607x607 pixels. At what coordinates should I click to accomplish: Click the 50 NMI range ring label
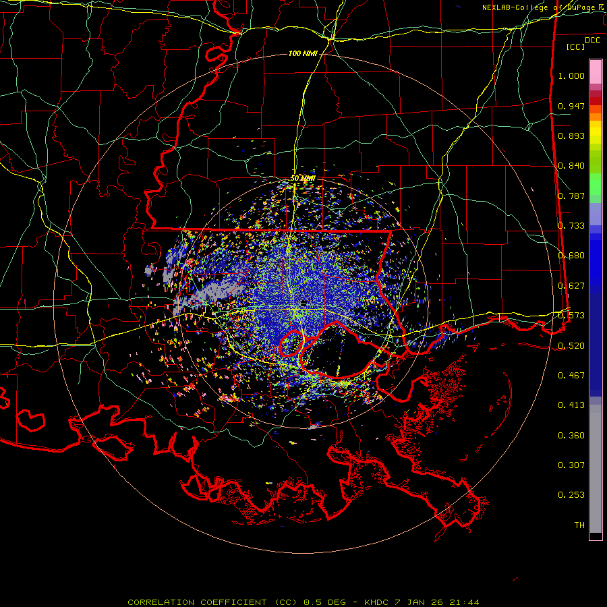point(303,179)
